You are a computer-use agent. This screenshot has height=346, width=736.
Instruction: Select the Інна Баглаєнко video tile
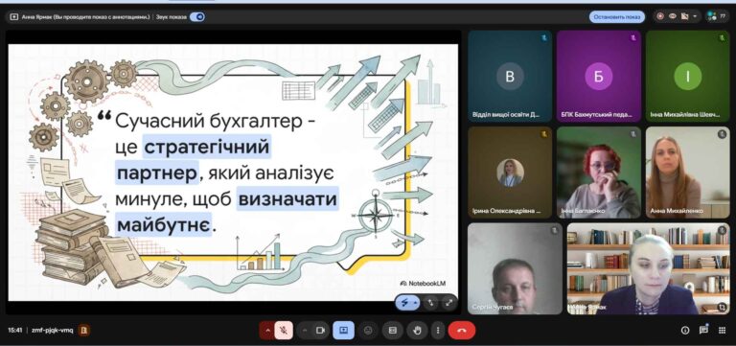[x=598, y=173]
